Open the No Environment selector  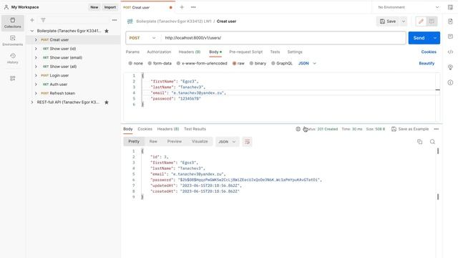pyautogui.click(x=409, y=7)
